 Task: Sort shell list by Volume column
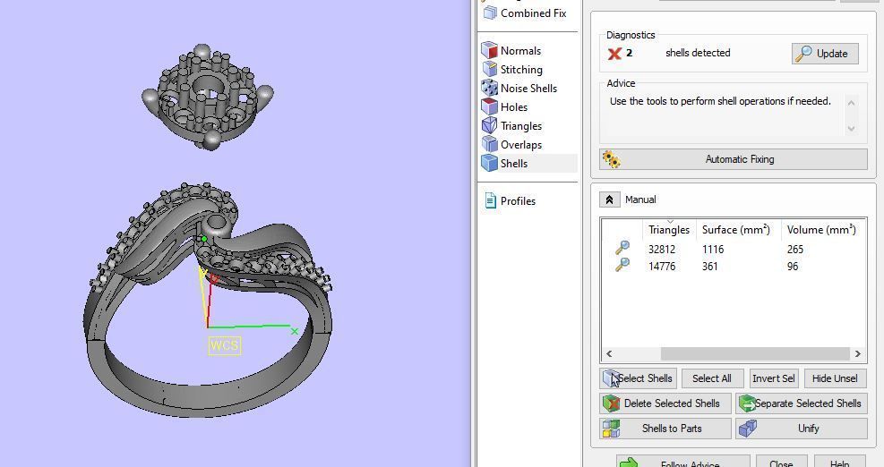821,230
